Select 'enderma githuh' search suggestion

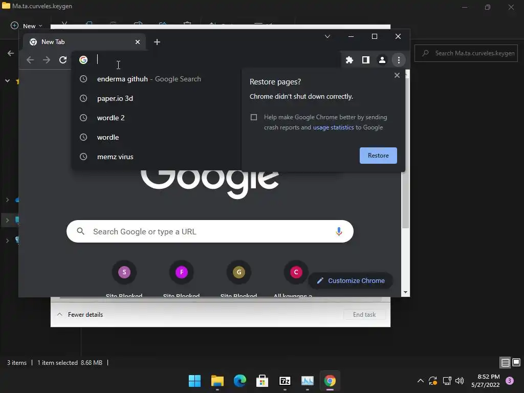point(156,79)
